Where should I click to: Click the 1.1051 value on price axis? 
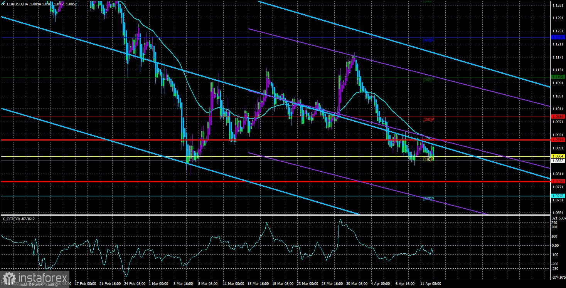click(558, 96)
